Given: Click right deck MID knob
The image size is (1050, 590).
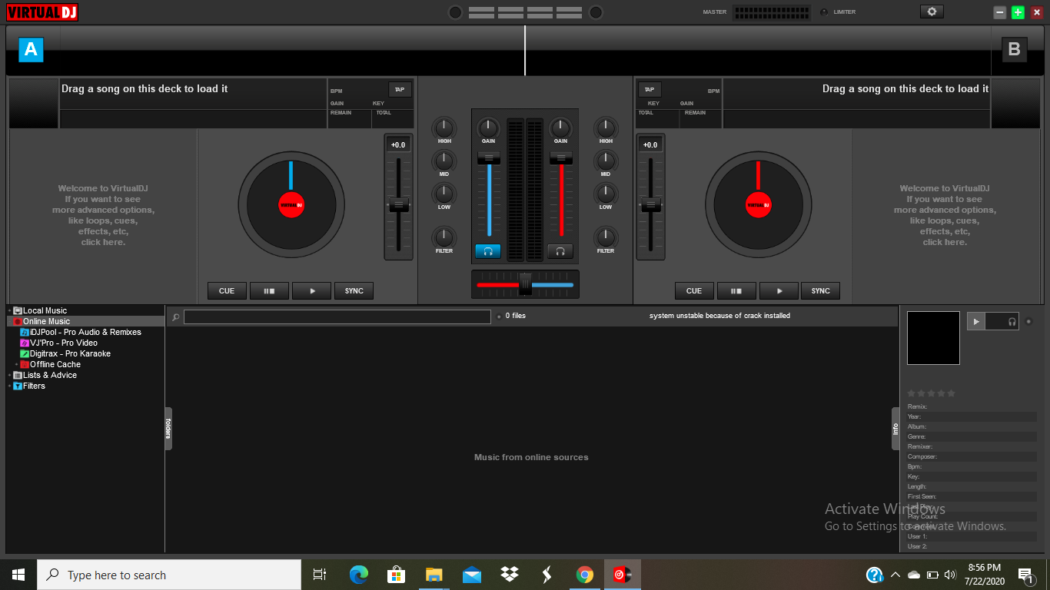Looking at the screenshot, I should click(606, 161).
